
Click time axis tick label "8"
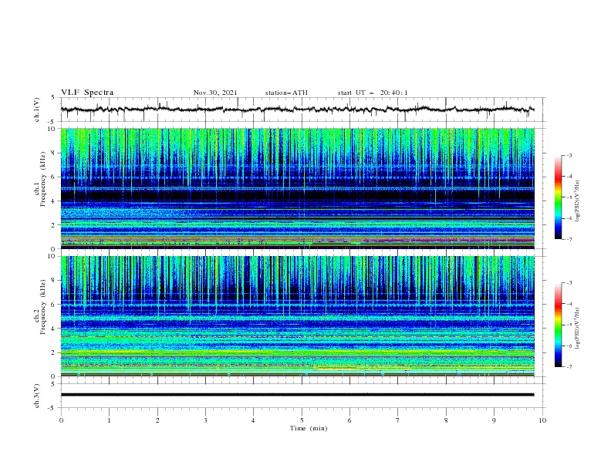pyautogui.click(x=446, y=420)
